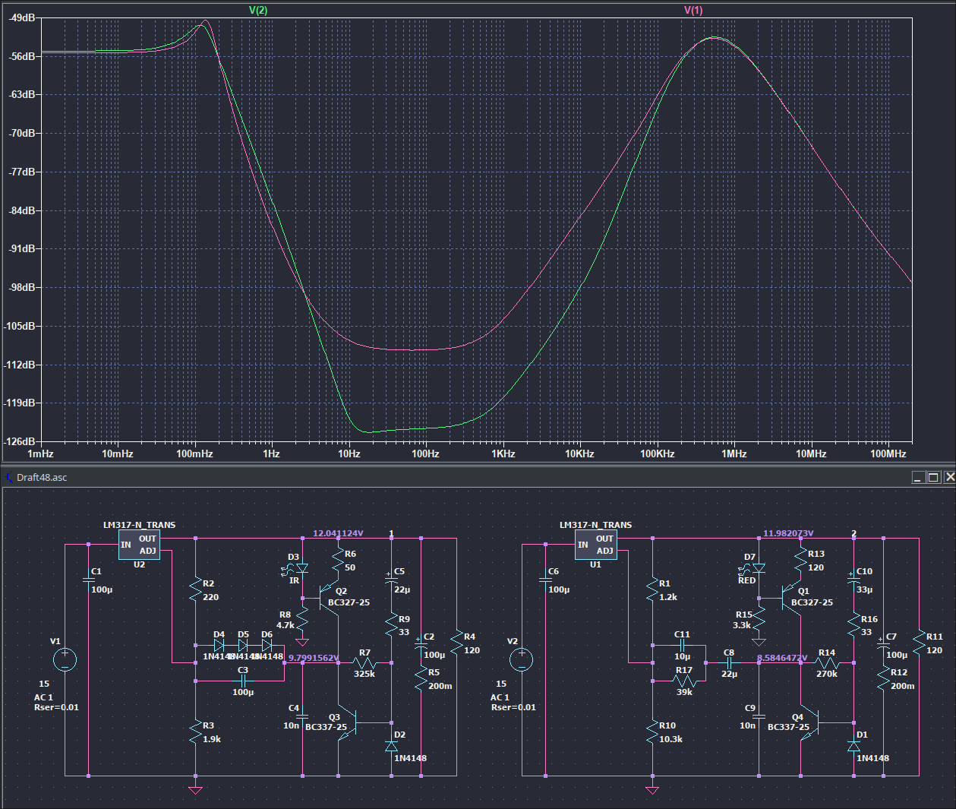Click the 100MHz frequency axis label

tap(888, 453)
